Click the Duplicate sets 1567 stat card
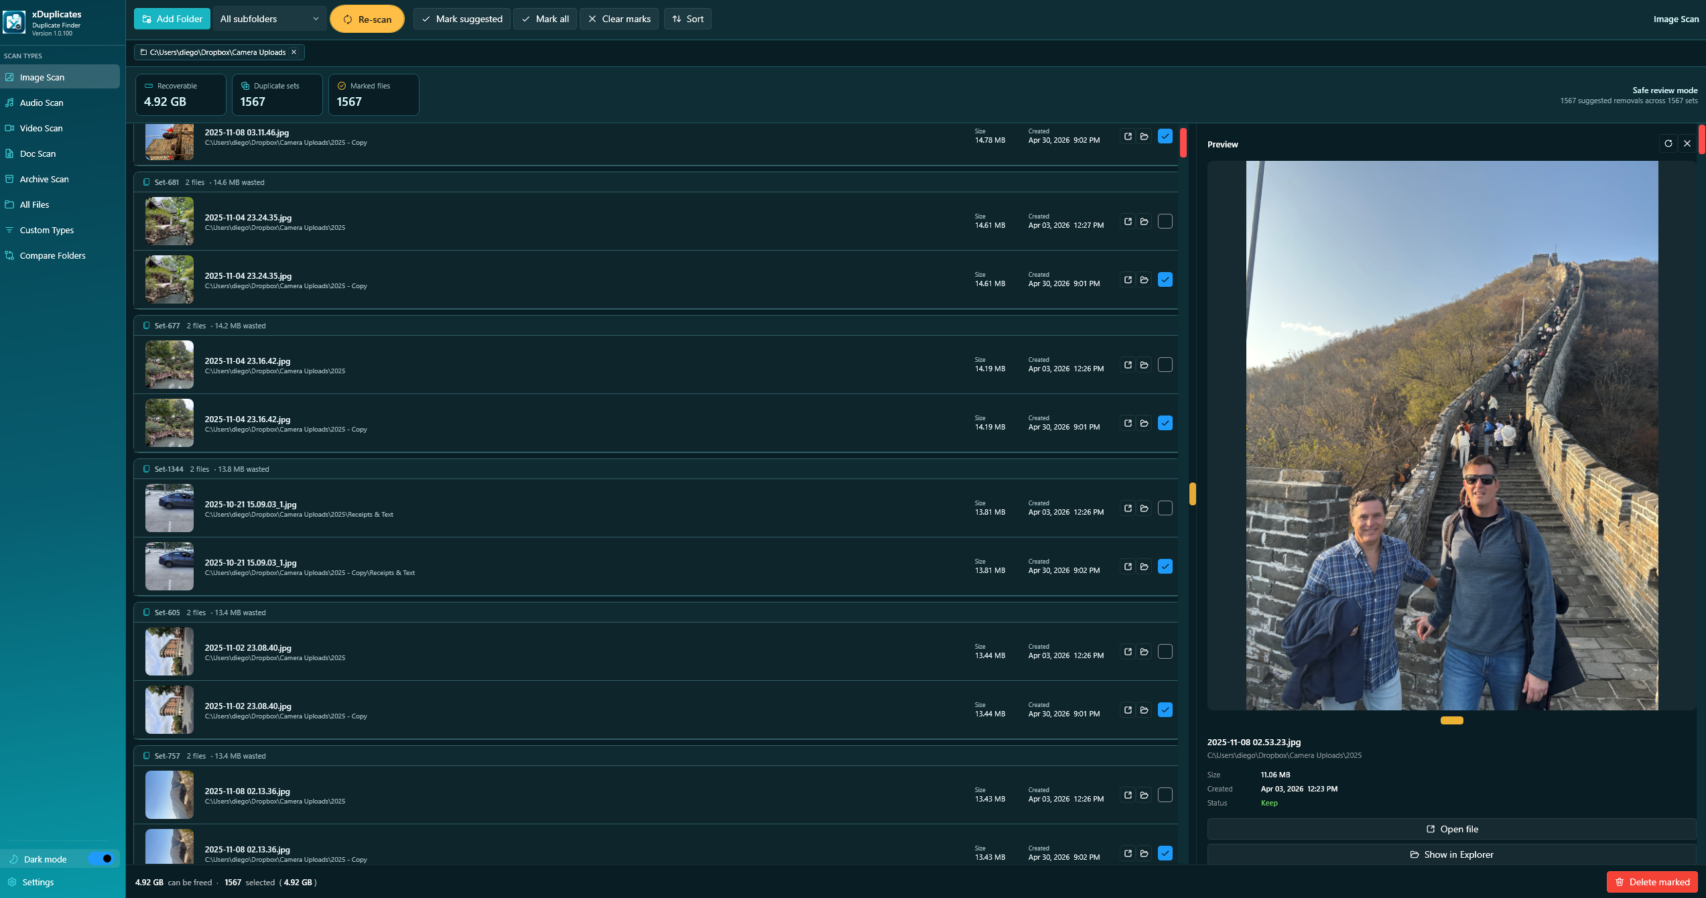1706x898 pixels. click(277, 94)
